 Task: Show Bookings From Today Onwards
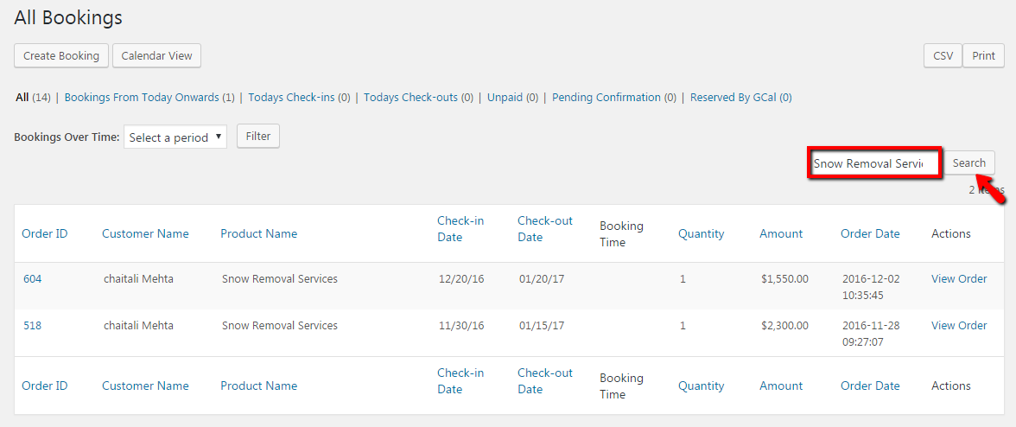(x=142, y=98)
